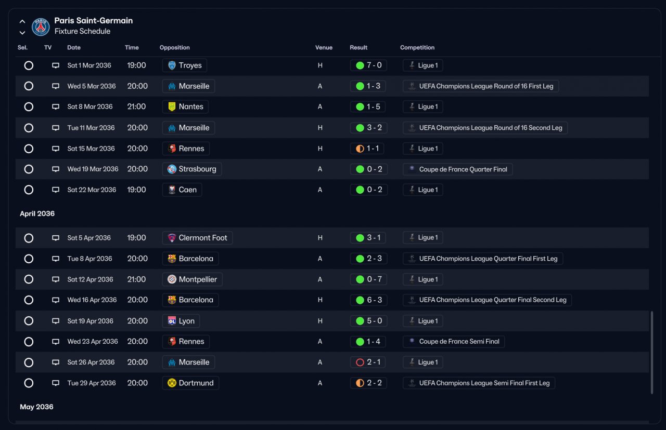Image resolution: width=666 pixels, height=430 pixels.
Task: Click the up chevron beside club name
Action: coord(22,22)
